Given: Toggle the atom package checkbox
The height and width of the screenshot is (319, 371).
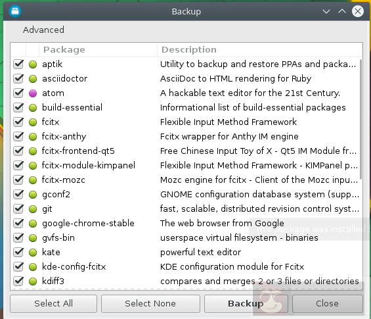Looking at the screenshot, I should coord(18,93).
